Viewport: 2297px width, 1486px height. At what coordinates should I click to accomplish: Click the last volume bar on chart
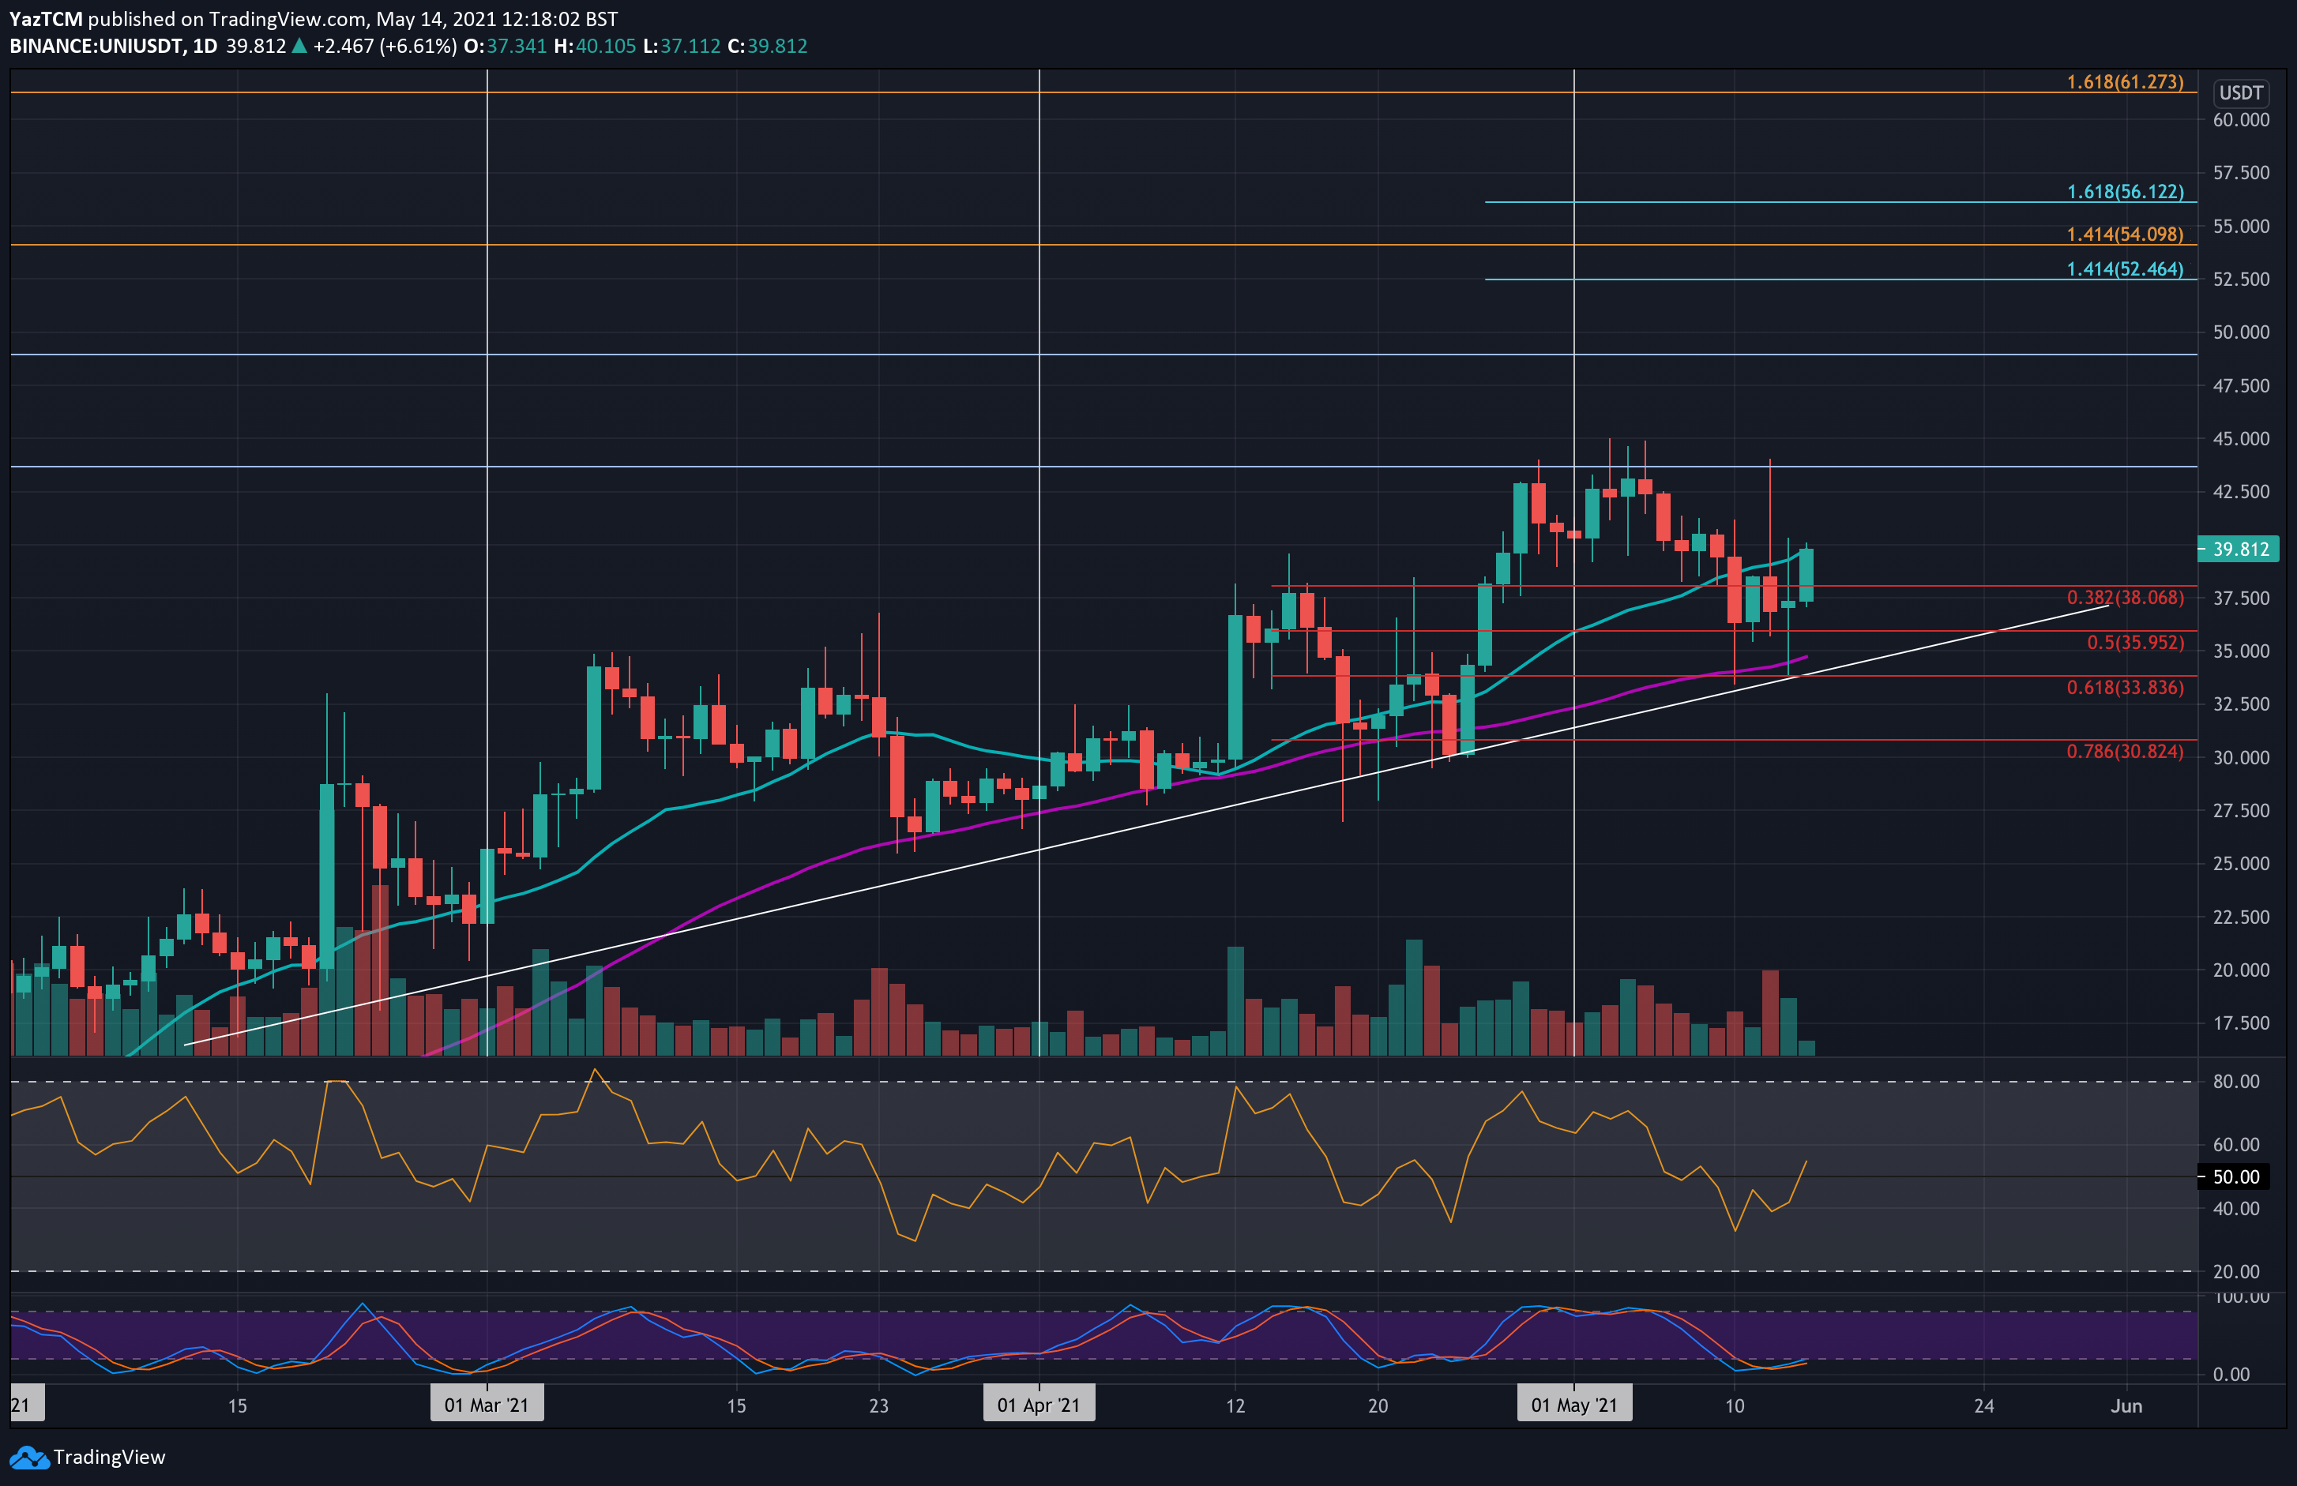(x=1806, y=1047)
